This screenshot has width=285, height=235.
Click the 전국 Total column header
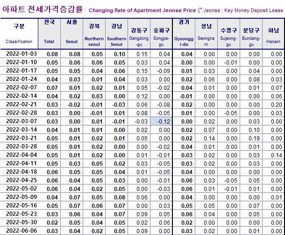49,34
